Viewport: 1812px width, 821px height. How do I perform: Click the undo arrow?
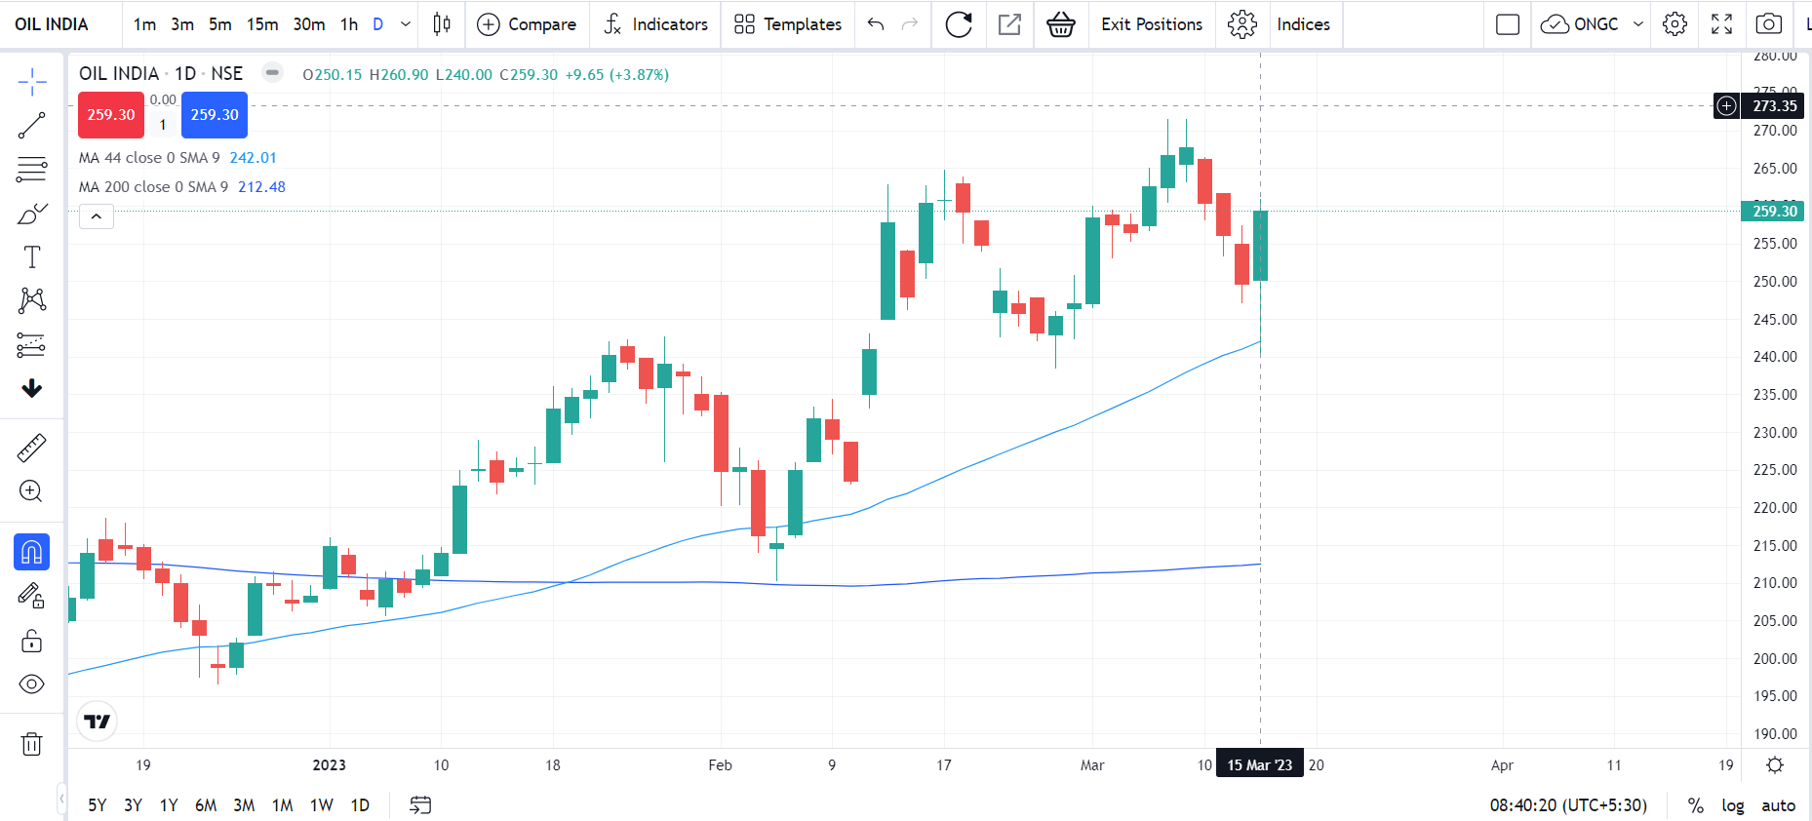[876, 24]
